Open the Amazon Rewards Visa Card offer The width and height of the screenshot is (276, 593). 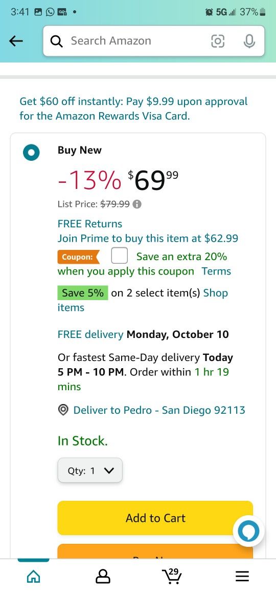coord(134,109)
